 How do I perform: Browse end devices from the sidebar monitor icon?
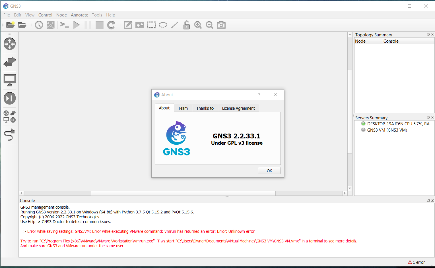(9, 80)
